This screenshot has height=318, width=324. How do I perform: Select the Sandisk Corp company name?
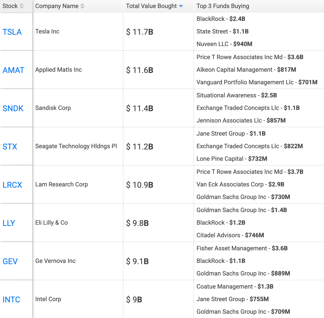(x=53, y=108)
